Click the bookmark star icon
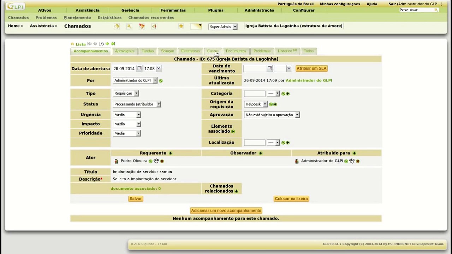Image resolution: width=452 pixels, height=254 pixels. click(181, 26)
